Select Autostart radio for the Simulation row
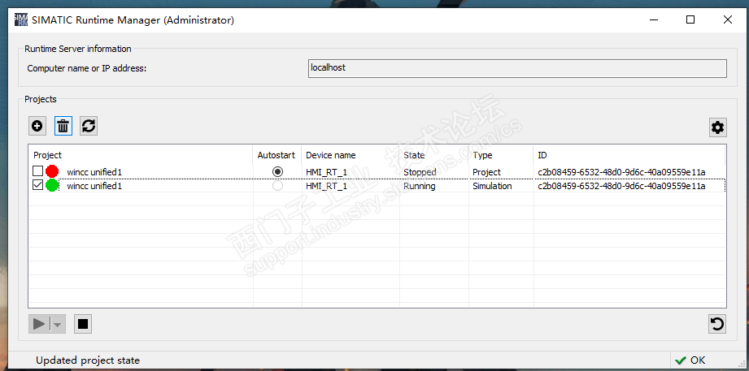 point(277,186)
